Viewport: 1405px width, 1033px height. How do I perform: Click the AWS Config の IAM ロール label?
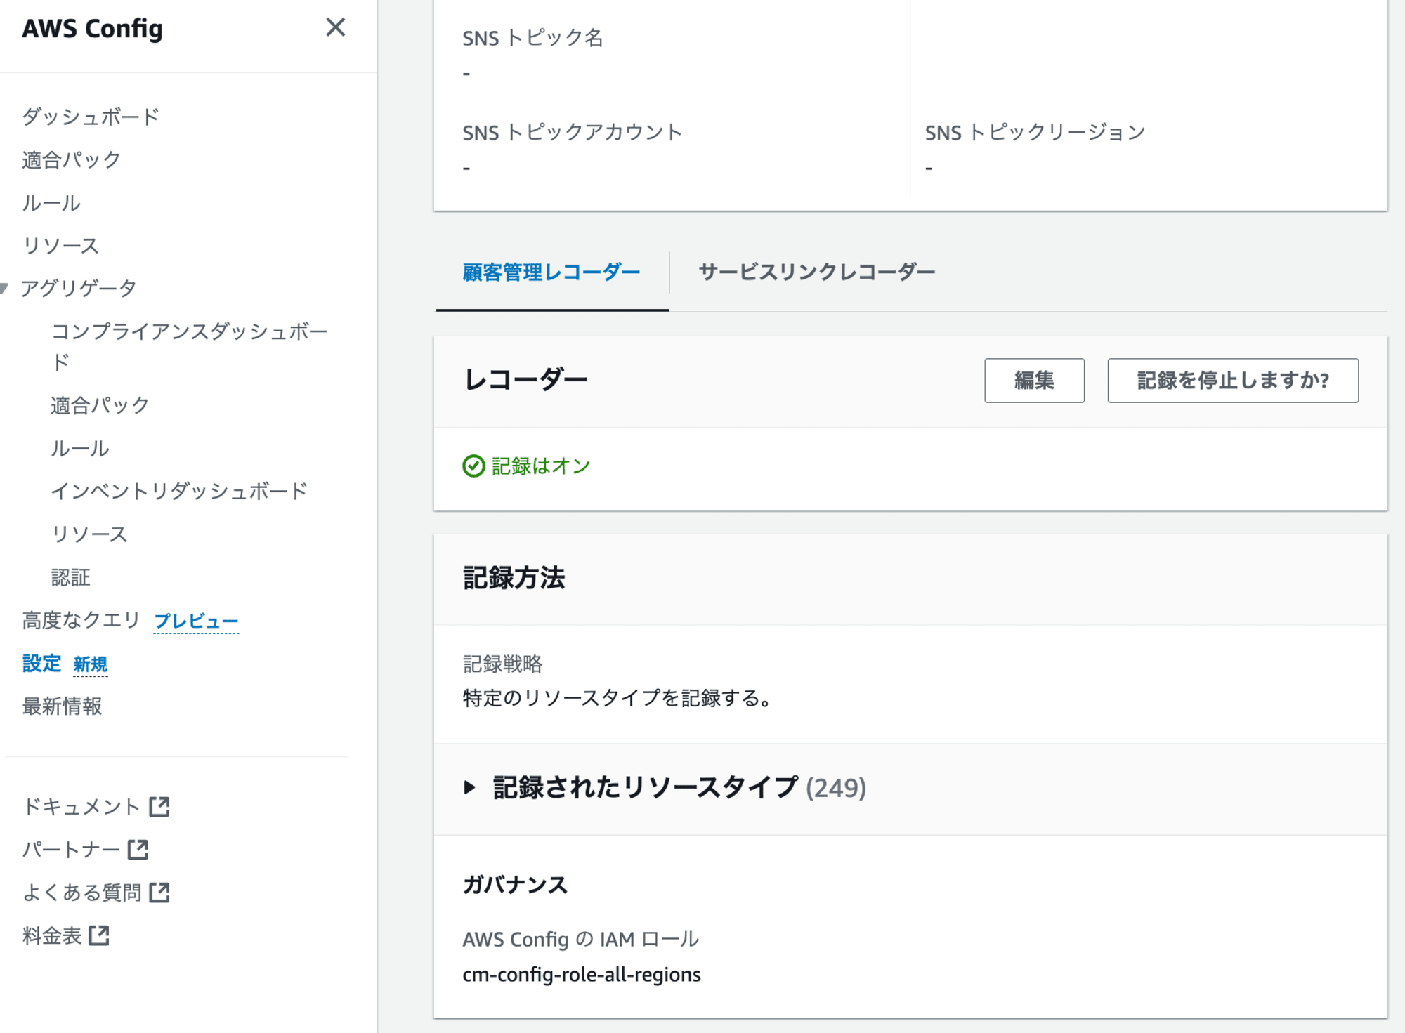point(581,940)
